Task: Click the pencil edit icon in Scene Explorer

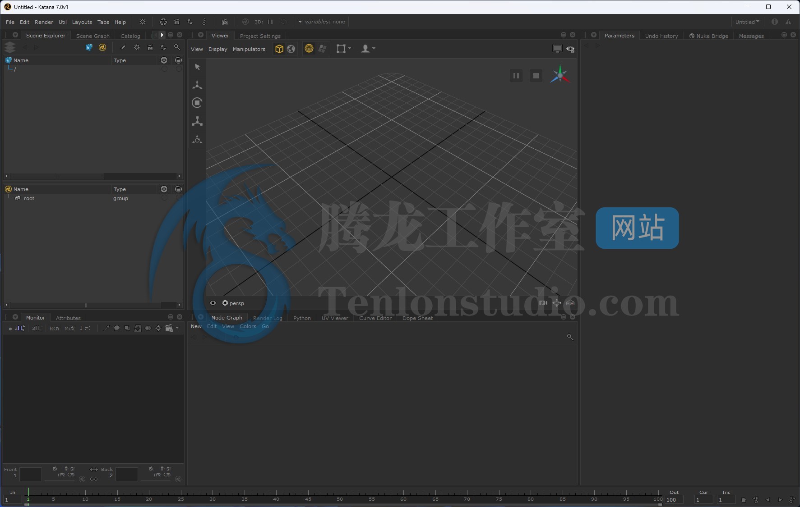Action: pyautogui.click(x=123, y=47)
